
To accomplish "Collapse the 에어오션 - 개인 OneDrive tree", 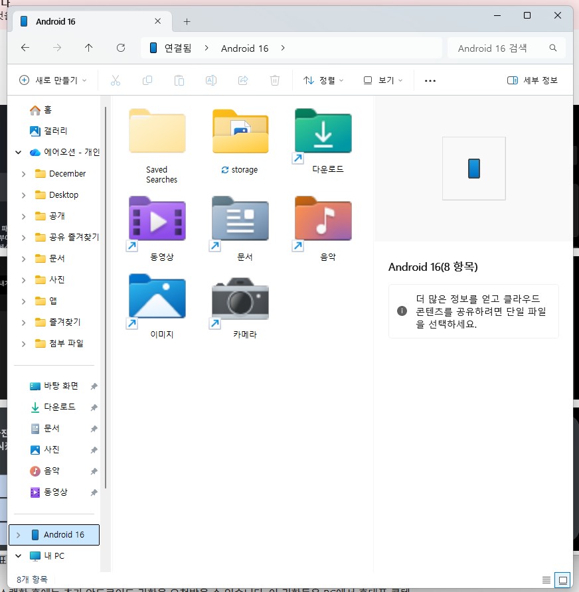I will click(x=18, y=152).
